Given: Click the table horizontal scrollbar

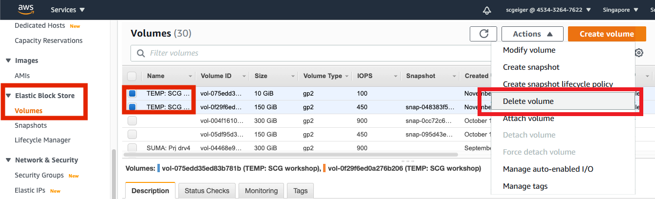Looking at the screenshot, I should pyautogui.click(x=291, y=155).
